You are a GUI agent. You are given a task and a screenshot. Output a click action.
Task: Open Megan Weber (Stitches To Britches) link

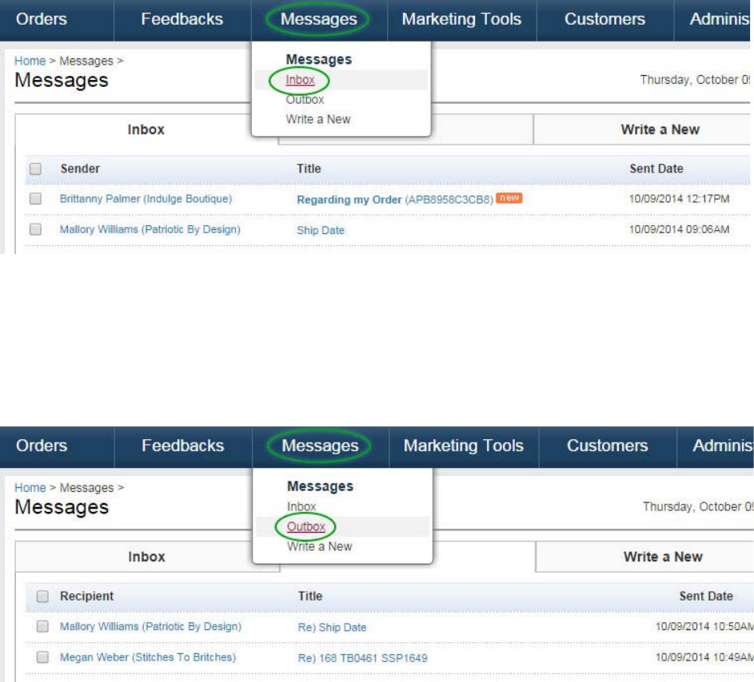(148, 658)
